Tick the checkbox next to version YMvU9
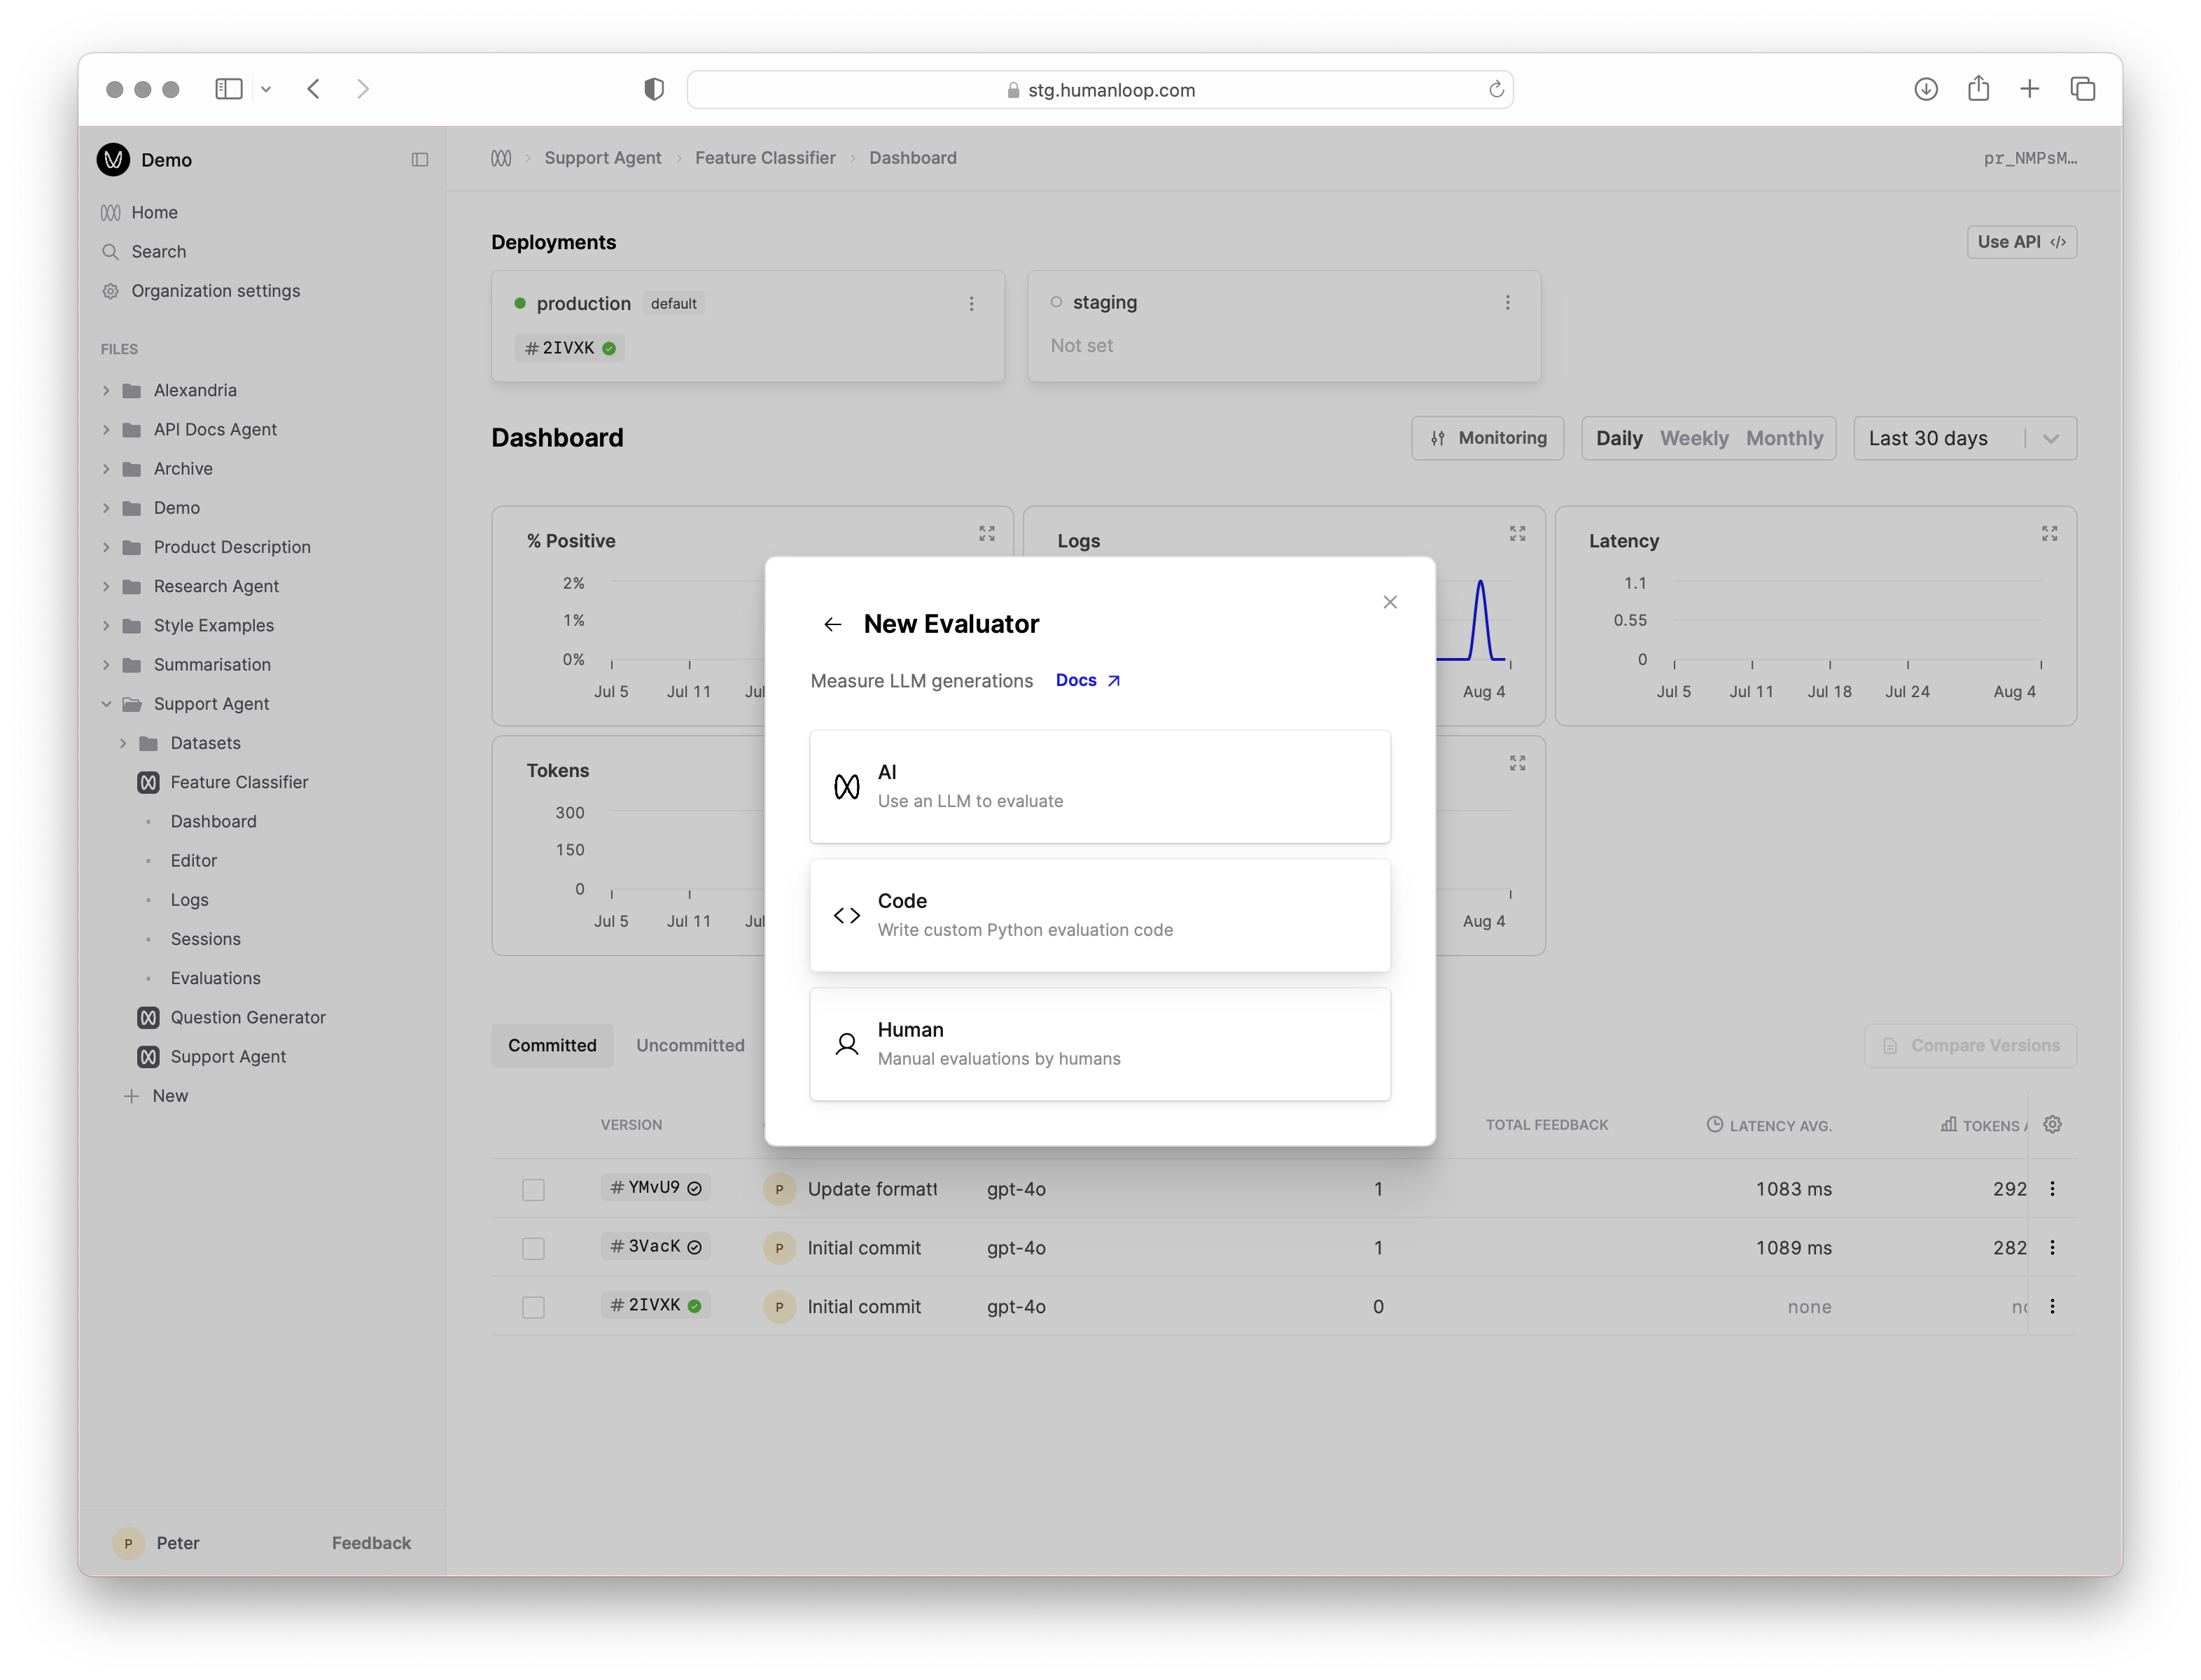Image resolution: width=2201 pixels, height=1680 pixels. (533, 1189)
